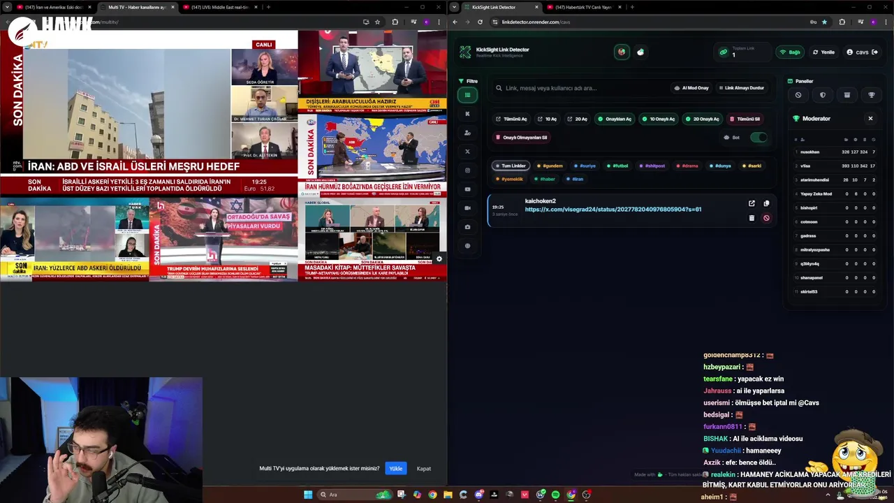Open the shield panel icon
The image size is (894, 503).
click(x=823, y=95)
